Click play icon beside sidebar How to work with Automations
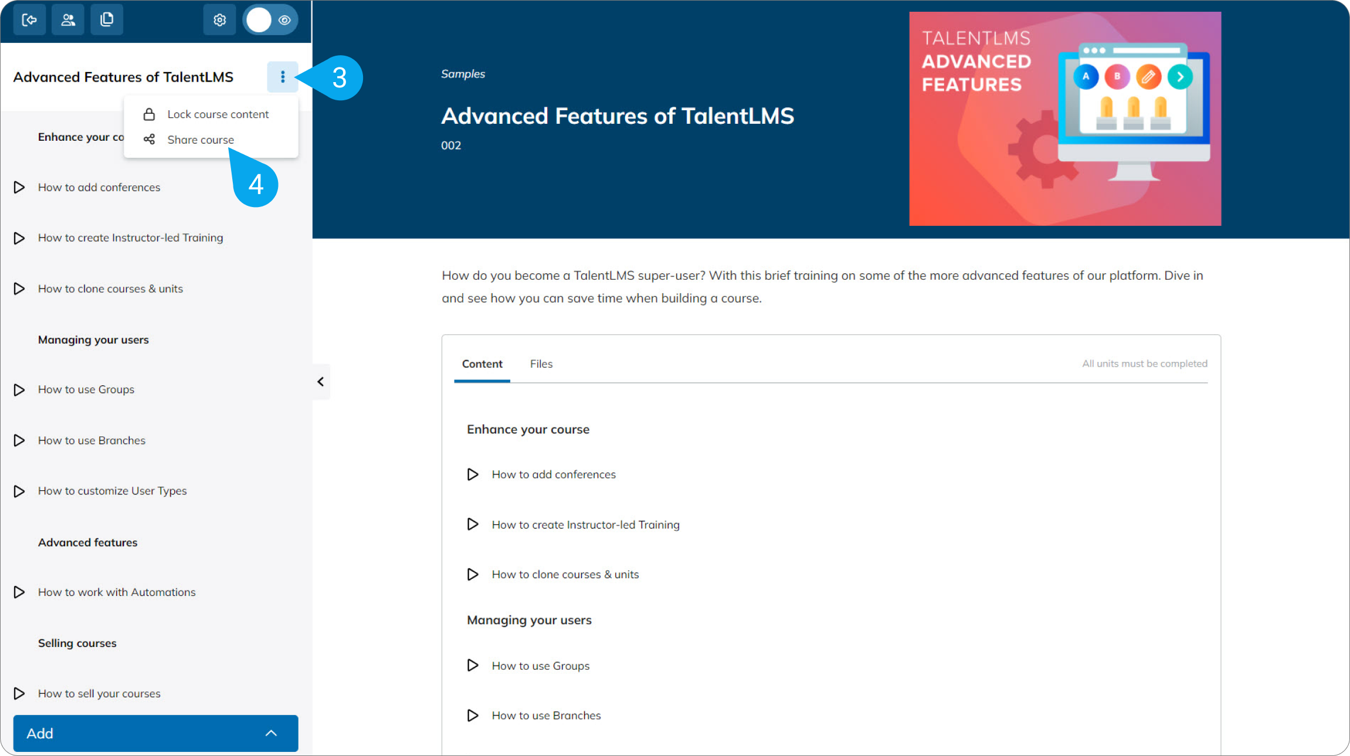The height and width of the screenshot is (756, 1350). pyautogui.click(x=19, y=592)
